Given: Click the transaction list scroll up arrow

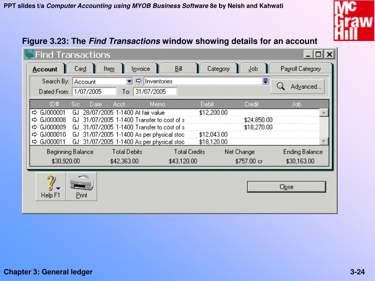Looking at the screenshot, I should click(324, 113).
